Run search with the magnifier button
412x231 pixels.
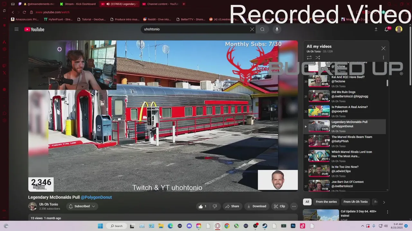click(x=262, y=29)
